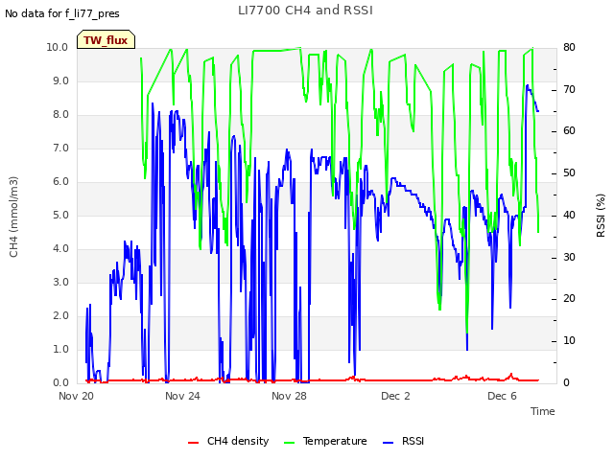Click the 8.0 left axis tick label
Image resolution: width=614 pixels, height=460 pixels.
point(60,114)
